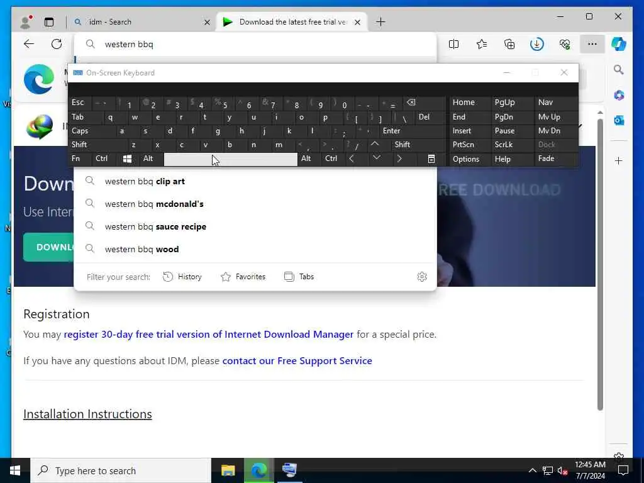This screenshot has height=483, width=644.
Task: Click the Edge sidebar search icon
Action: (x=619, y=70)
